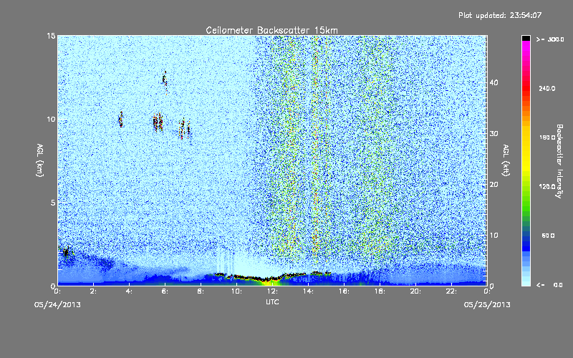Click the 10 kft tick label on the right axis

click(493, 236)
